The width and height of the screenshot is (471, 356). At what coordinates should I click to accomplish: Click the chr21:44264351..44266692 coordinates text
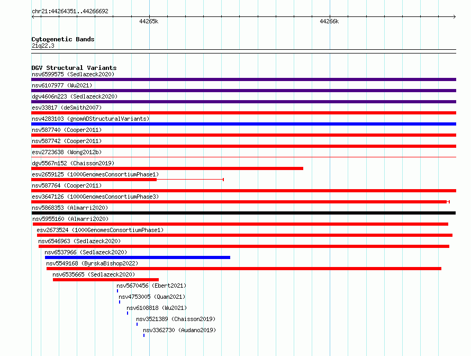click(x=70, y=11)
